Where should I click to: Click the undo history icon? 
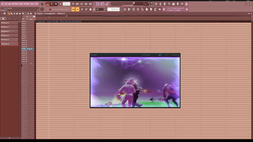click(156, 4)
